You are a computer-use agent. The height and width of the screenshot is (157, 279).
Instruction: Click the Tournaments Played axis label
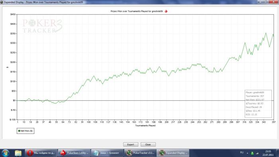click(145, 126)
